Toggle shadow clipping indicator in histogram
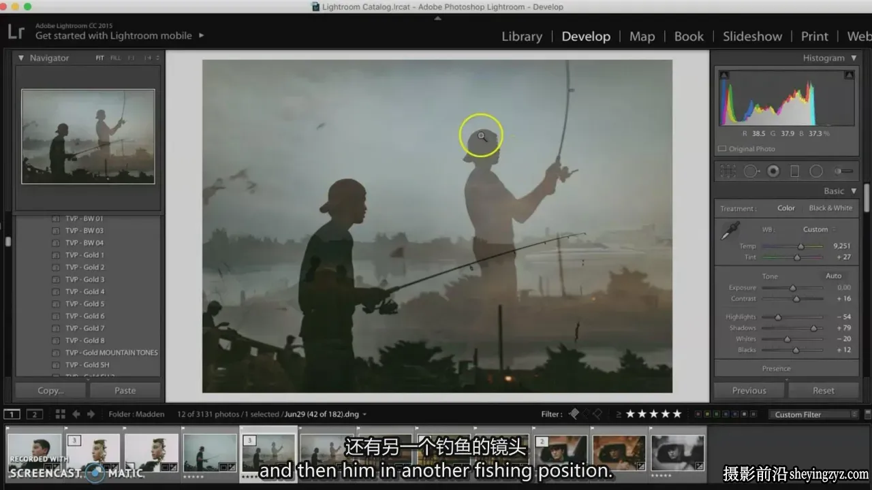This screenshot has width=872, height=490. (x=724, y=75)
